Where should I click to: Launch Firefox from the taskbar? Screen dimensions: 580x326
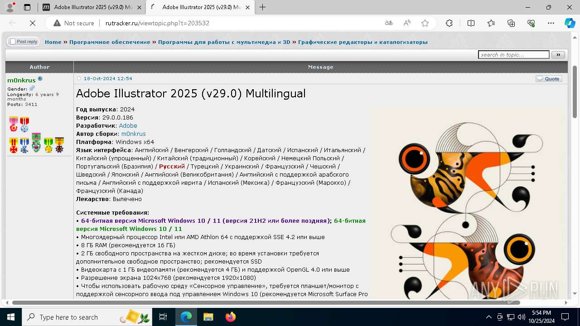[x=230, y=317]
